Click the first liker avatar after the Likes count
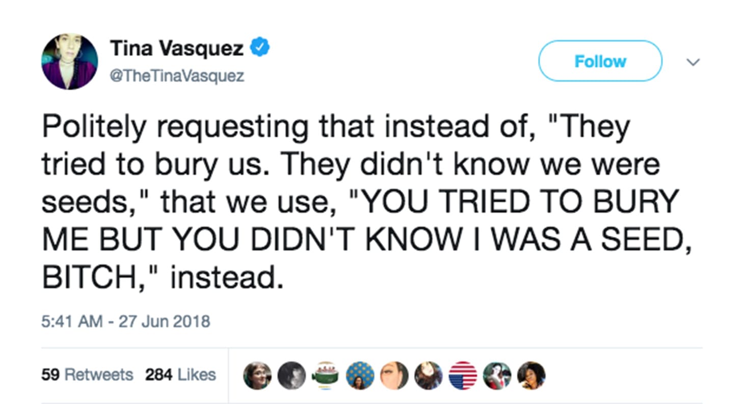Screen dimensions: 744x404 click(257, 375)
